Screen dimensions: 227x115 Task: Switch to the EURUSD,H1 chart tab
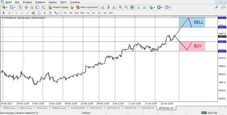pos(96,108)
